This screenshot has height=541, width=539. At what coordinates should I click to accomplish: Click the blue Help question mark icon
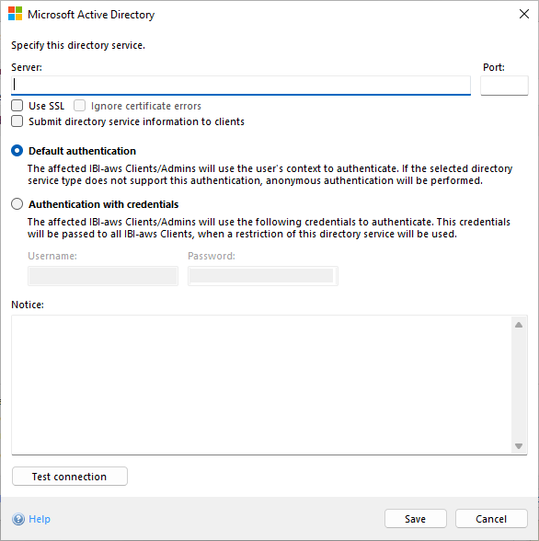18,519
